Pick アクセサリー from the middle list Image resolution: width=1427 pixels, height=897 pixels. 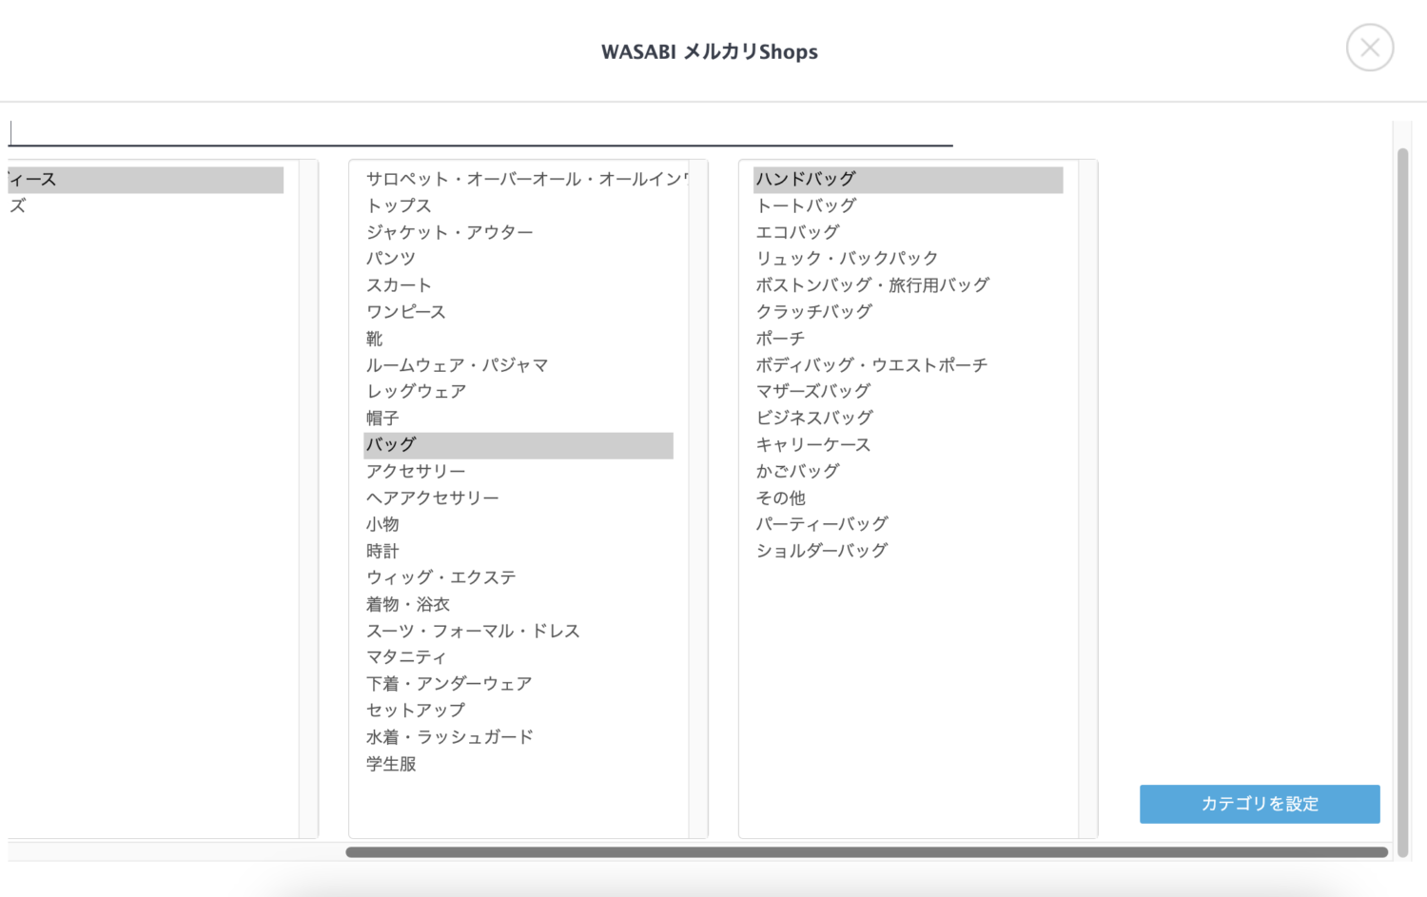[416, 471]
